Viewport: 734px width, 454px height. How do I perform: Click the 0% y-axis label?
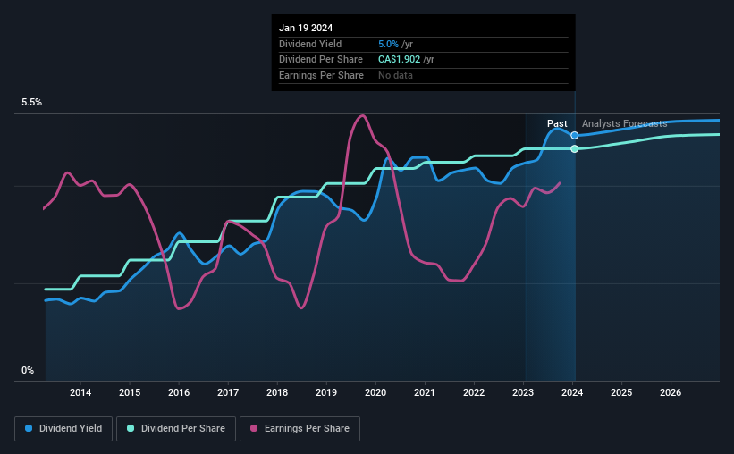28,370
